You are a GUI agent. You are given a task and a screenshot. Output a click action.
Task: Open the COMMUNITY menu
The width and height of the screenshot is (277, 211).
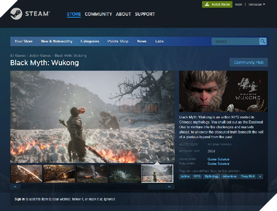(x=98, y=14)
